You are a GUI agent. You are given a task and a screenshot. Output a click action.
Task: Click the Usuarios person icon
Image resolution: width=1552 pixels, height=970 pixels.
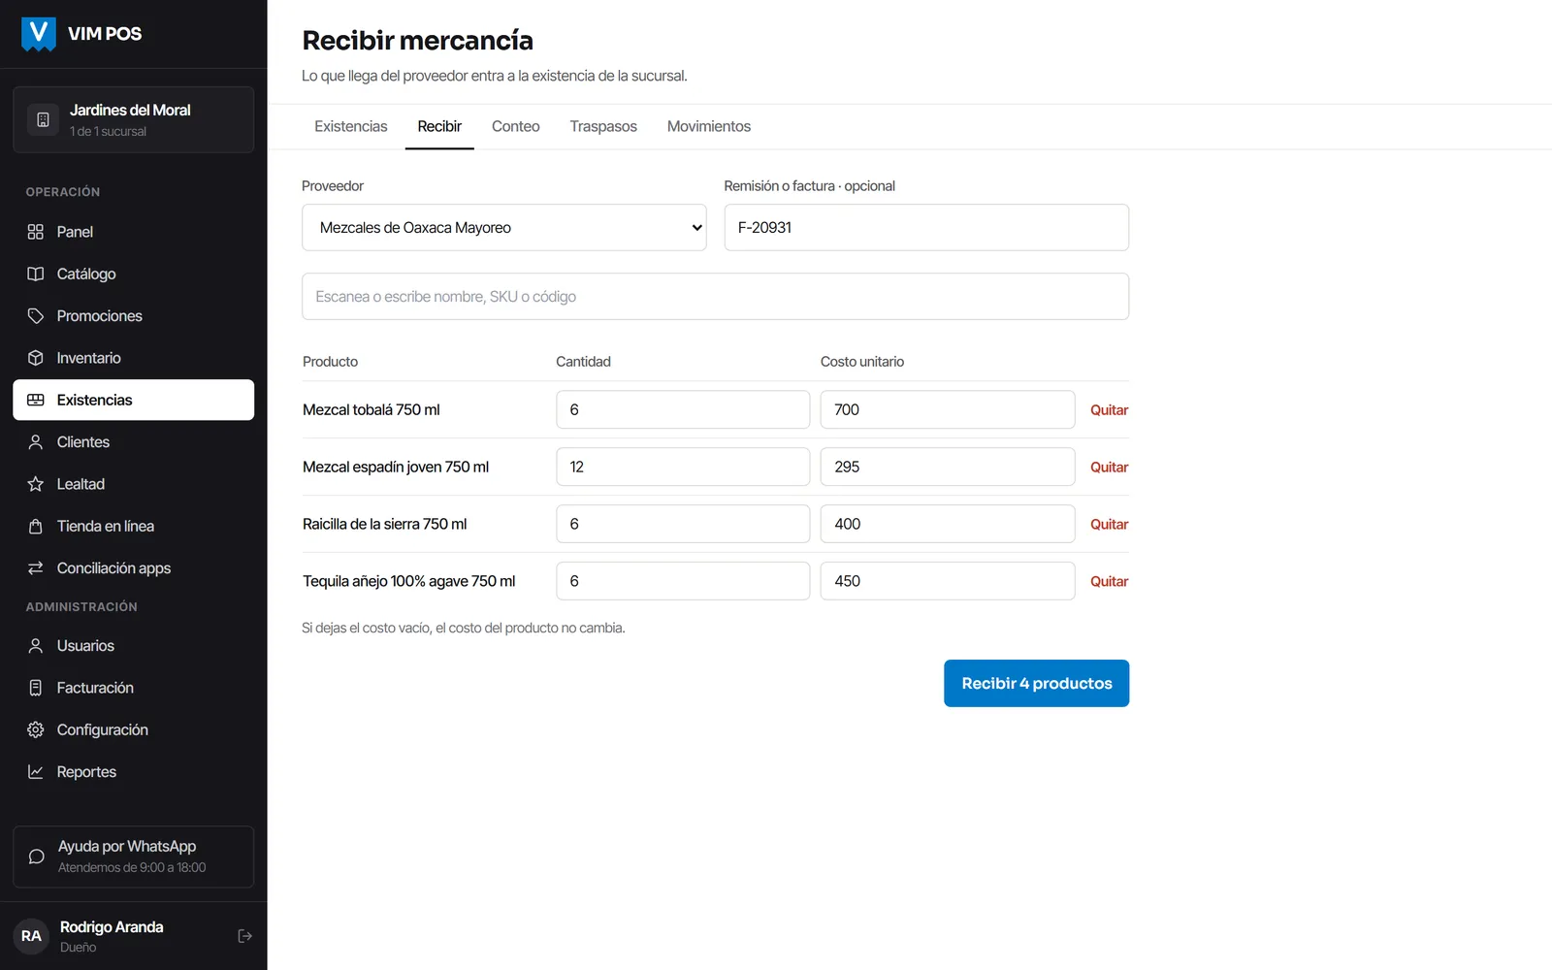[36, 646]
